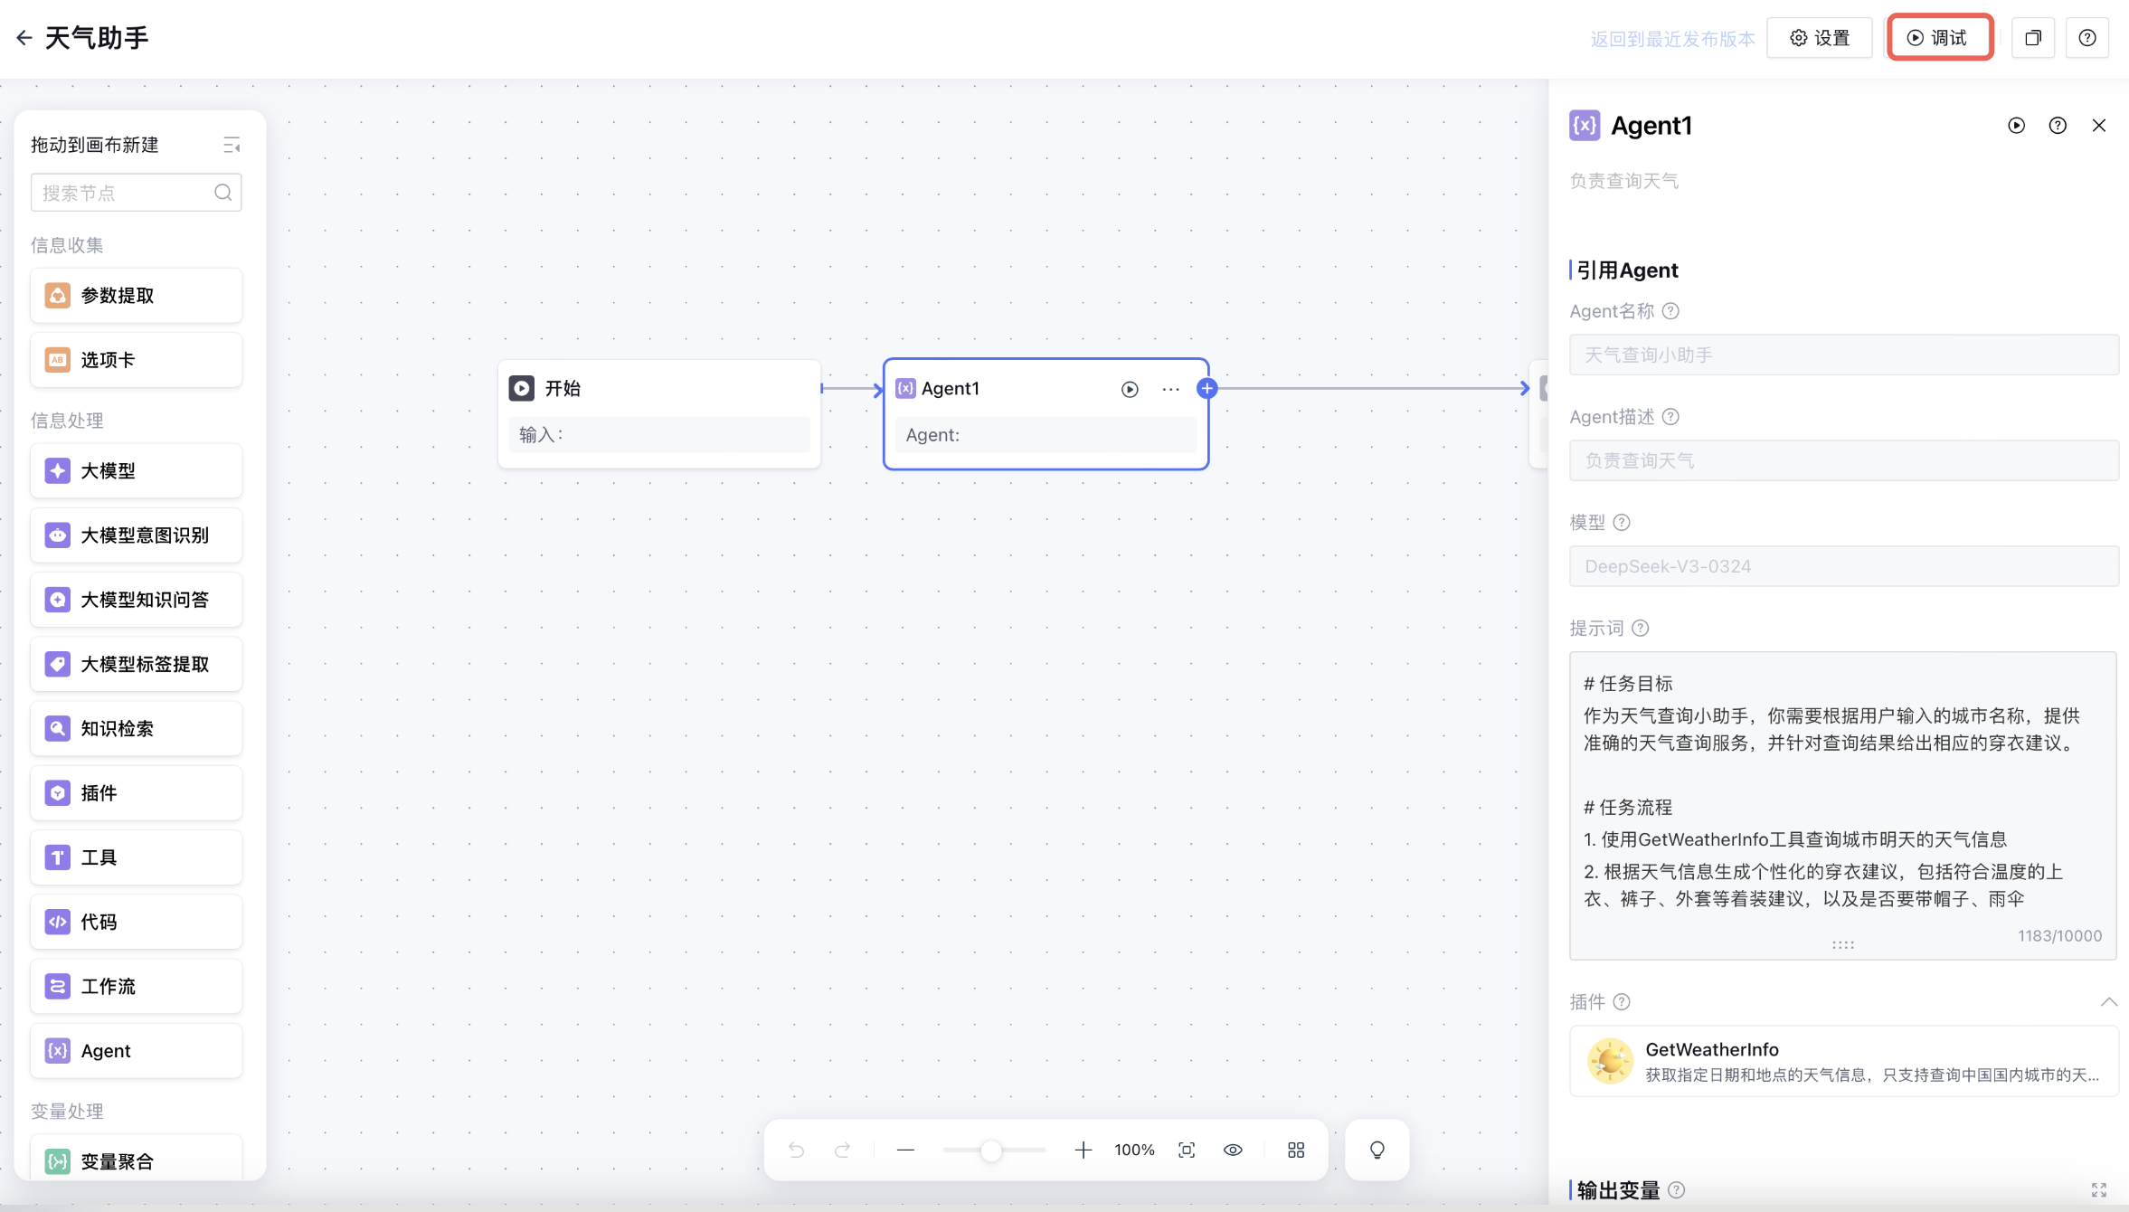Run Agent1 node from the canvas play icon
The width and height of the screenshot is (2129, 1212).
tap(1130, 389)
